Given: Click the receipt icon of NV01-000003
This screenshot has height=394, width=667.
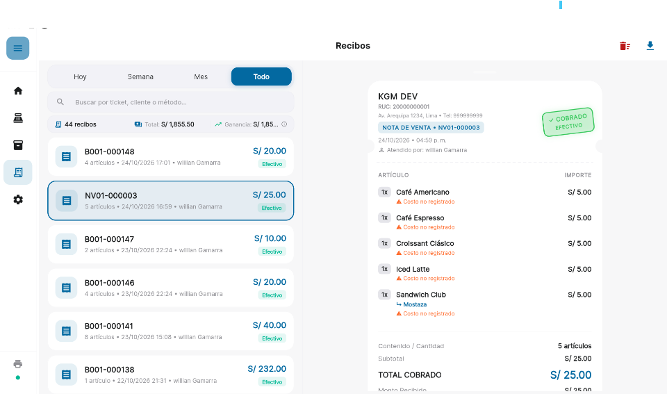Looking at the screenshot, I should coord(67,200).
